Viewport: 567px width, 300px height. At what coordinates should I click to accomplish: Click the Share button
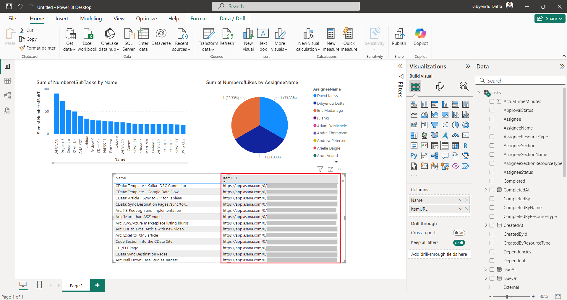(550, 19)
